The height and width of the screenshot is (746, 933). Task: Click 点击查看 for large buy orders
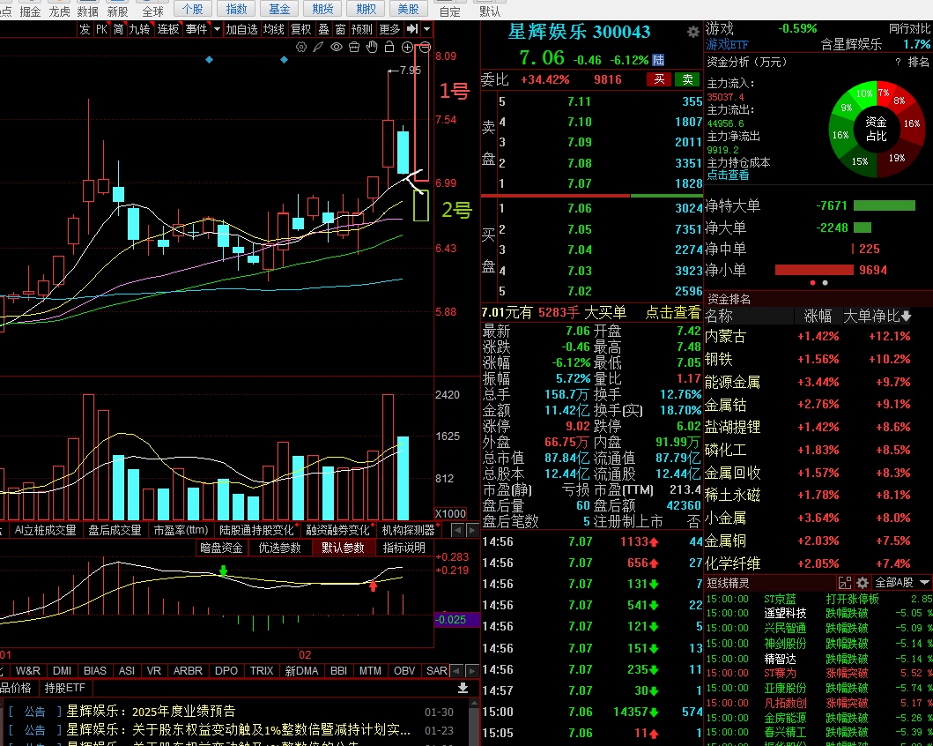[673, 312]
